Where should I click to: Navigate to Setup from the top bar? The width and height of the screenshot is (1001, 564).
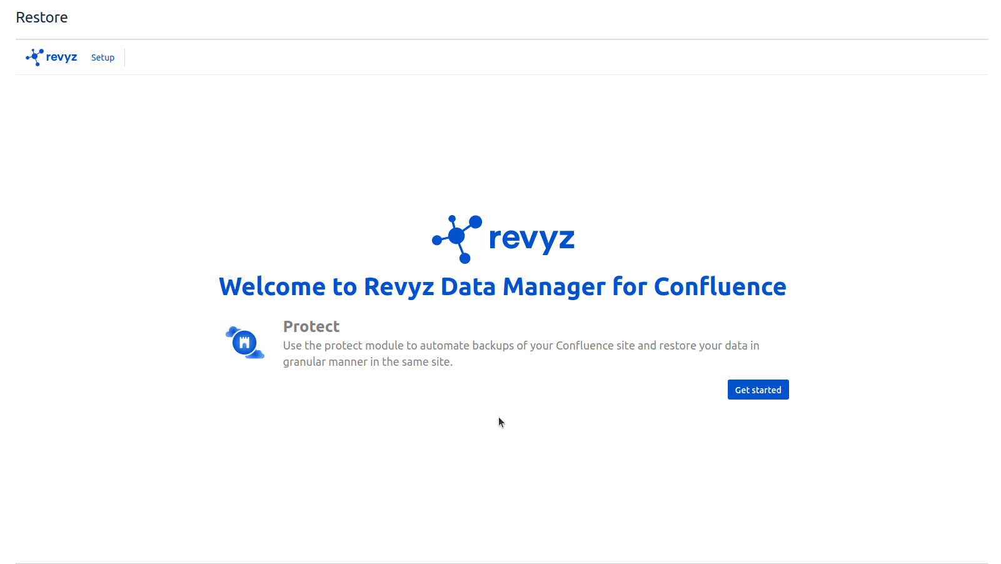(103, 57)
